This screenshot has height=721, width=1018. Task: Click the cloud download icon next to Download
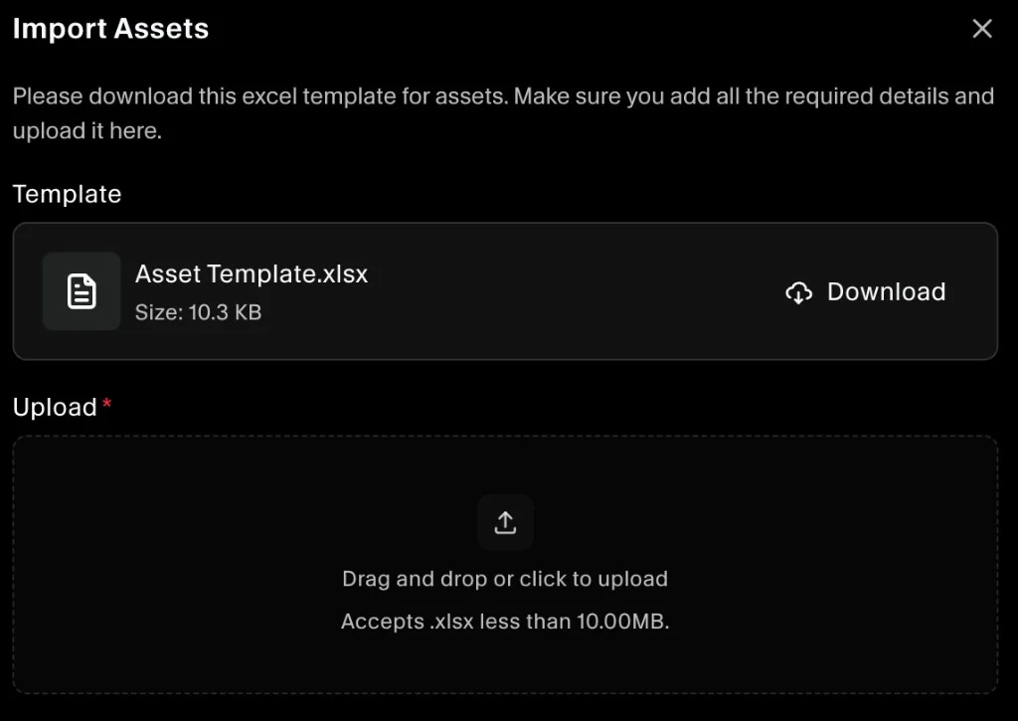pyautogui.click(x=798, y=291)
